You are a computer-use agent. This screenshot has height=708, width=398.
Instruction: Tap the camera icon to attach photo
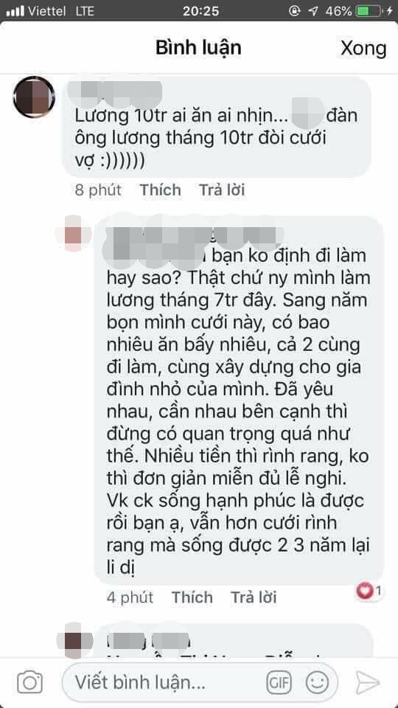click(x=29, y=682)
